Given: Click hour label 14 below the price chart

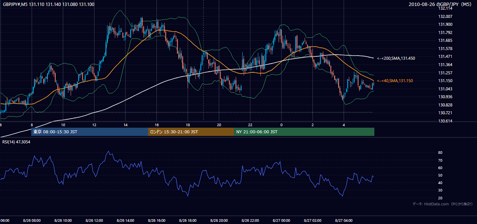Looking at the screenshot, I should [125, 125].
